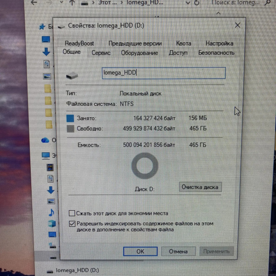Screen dimensions: 276x276
Task: Click the Iomega_HDD volume name field
Action: click(164, 73)
